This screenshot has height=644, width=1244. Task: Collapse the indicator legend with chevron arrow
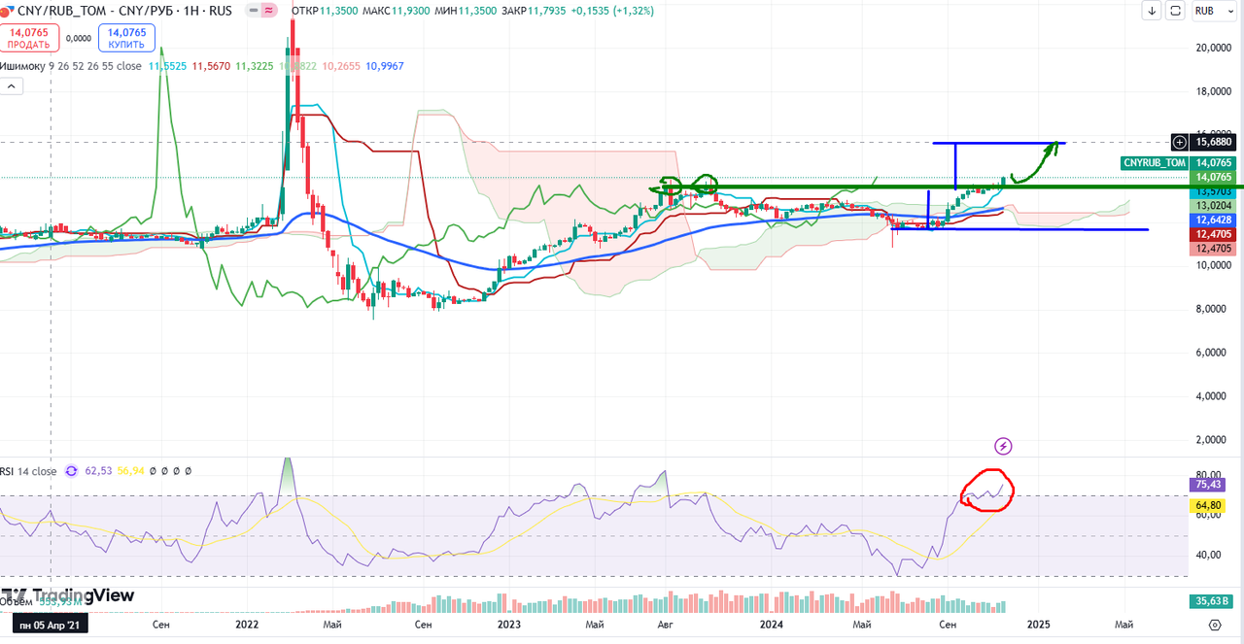coord(11,86)
